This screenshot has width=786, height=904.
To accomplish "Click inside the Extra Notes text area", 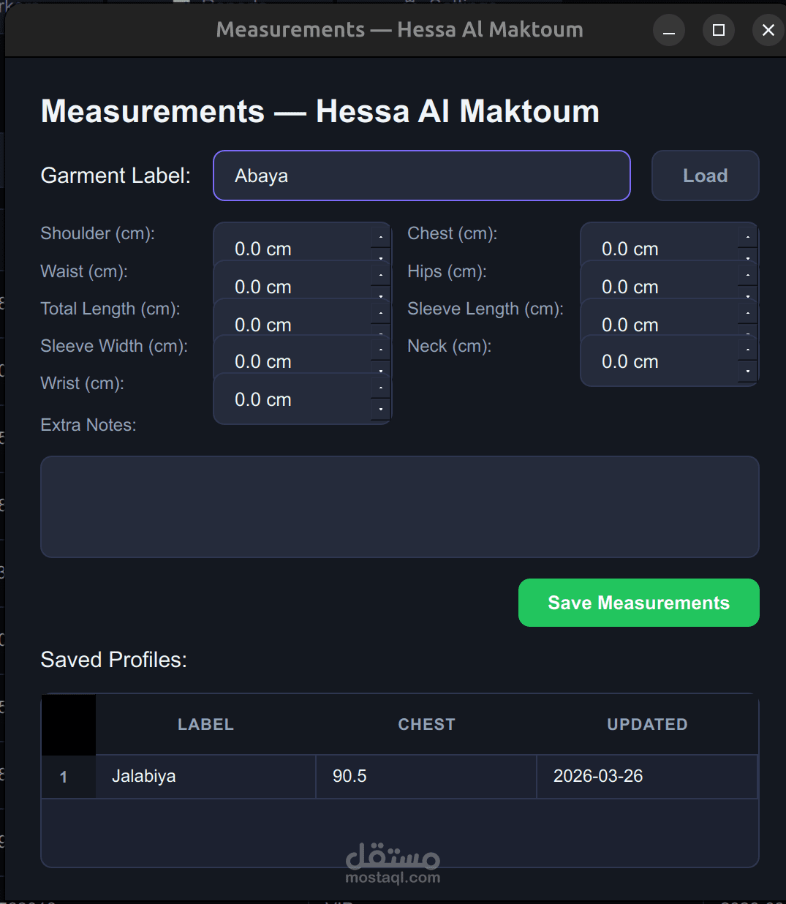I will (399, 506).
